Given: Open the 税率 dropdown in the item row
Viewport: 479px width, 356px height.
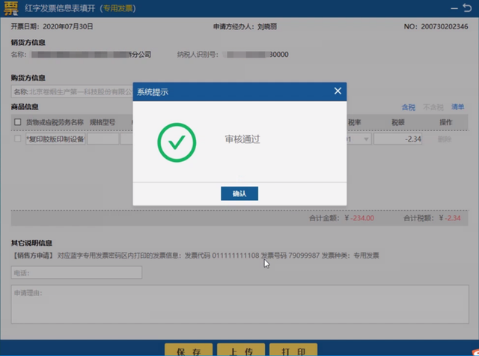Looking at the screenshot, I should click(366, 139).
